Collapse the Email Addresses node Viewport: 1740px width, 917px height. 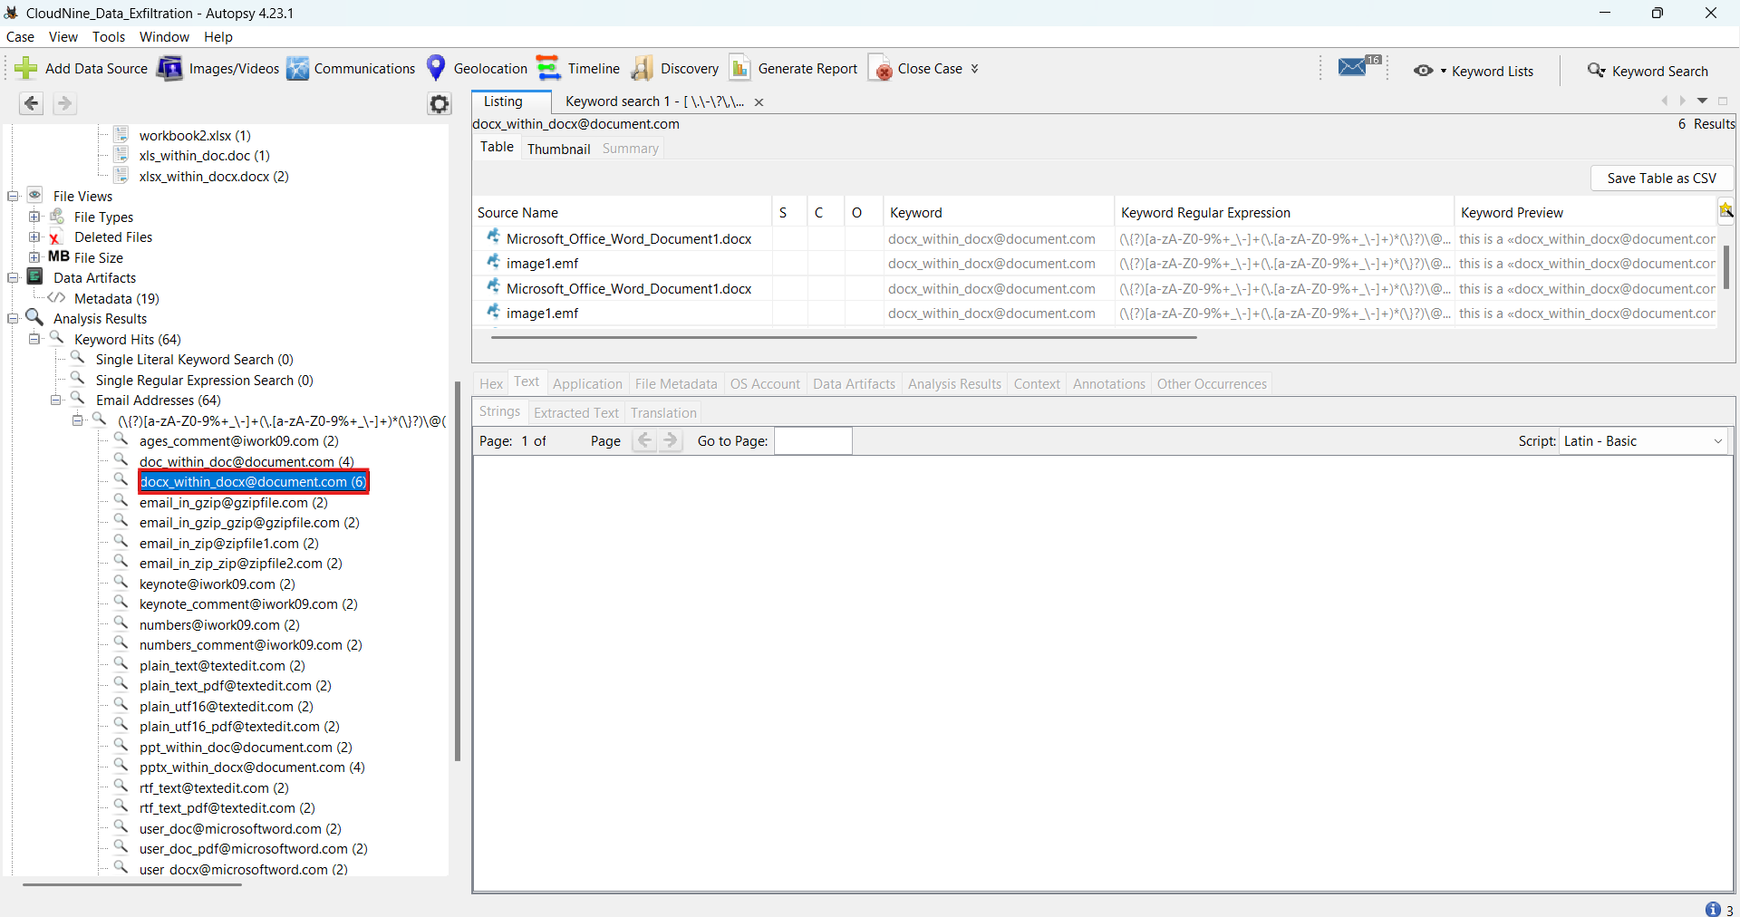coord(56,400)
